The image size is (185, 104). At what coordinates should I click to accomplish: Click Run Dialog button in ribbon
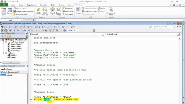pyautogui.click(x=68, y=14)
